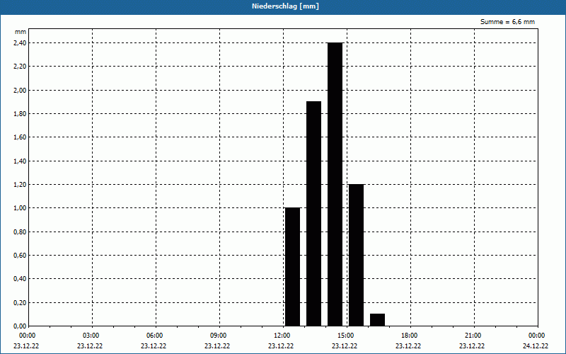Click the 15:00 time axis label
Screen dimensions: 566x354
(x=346, y=336)
